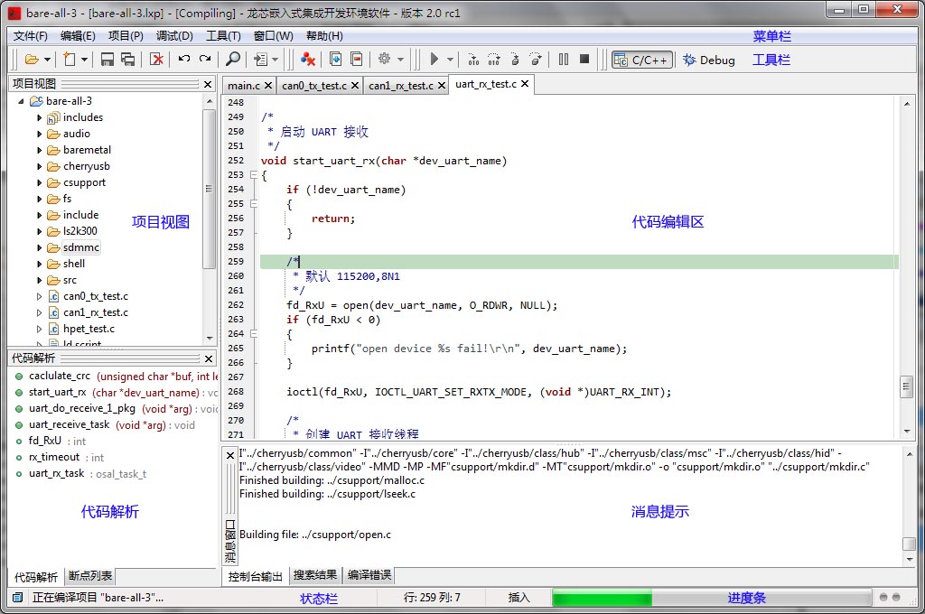Switch to the main.c editor tab
The image size is (925, 614).
[244, 86]
